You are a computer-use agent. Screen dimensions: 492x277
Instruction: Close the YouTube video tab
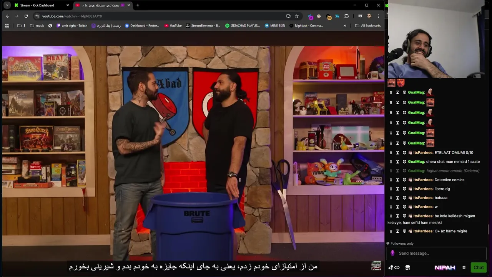pos(129,5)
